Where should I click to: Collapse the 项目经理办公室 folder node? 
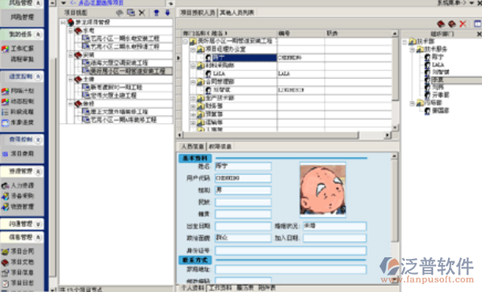point(193,49)
